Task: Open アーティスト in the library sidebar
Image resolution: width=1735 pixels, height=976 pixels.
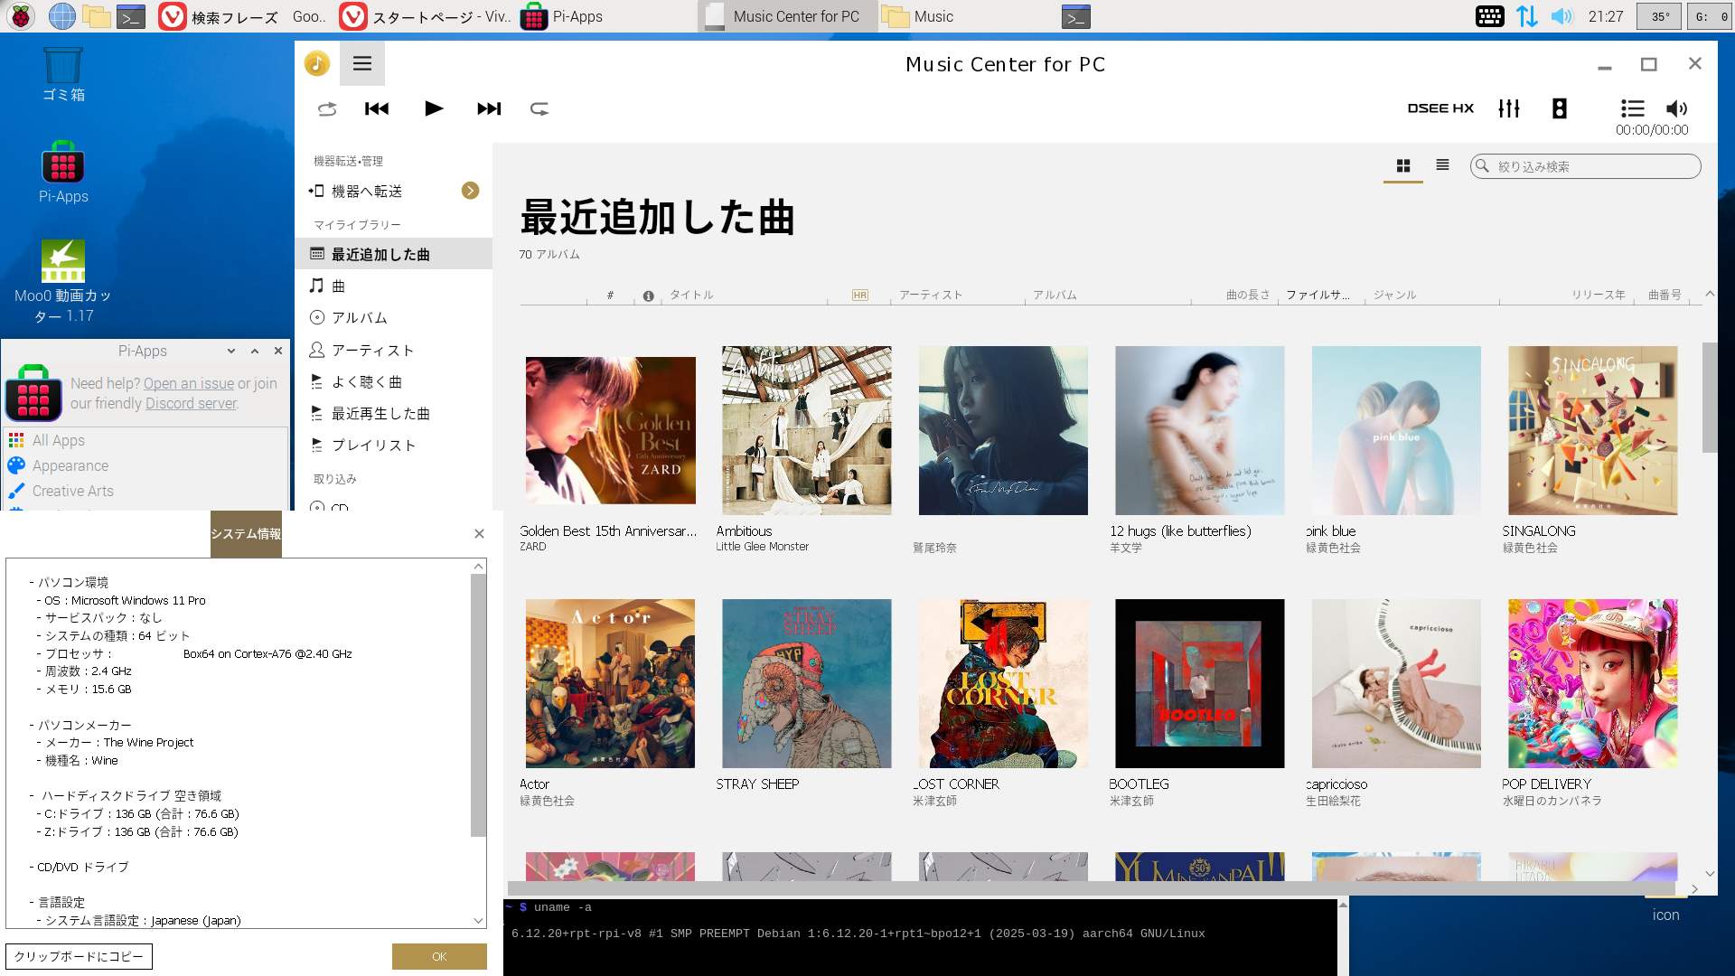Action: (x=394, y=350)
